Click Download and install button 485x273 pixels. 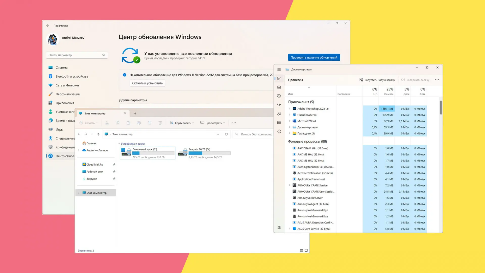(147, 83)
